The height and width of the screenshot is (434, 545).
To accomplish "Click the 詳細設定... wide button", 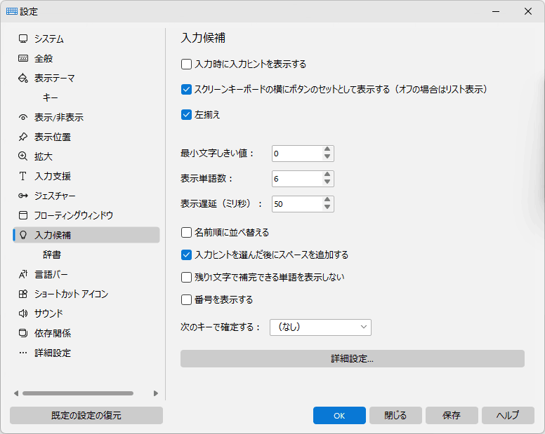I will click(352, 358).
